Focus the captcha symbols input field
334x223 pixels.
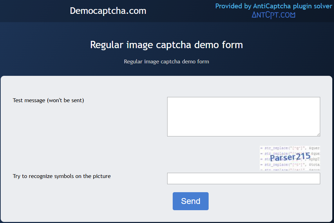coord(244,178)
